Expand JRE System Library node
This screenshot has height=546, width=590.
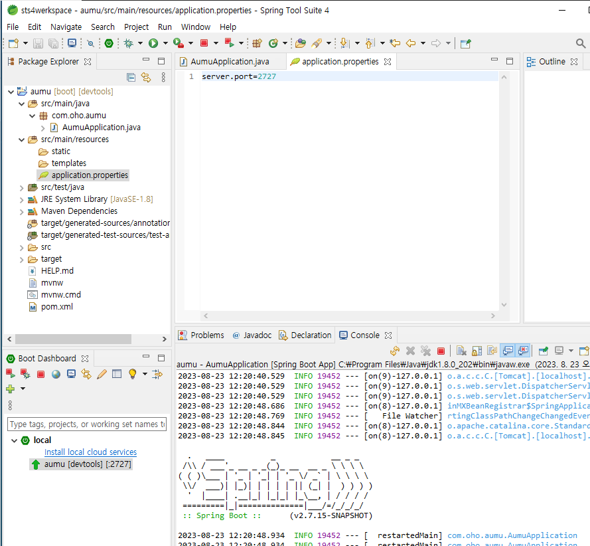coord(21,199)
